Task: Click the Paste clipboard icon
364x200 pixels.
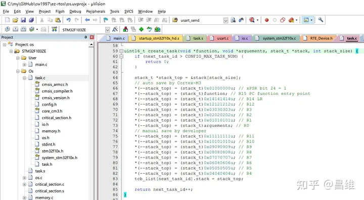Action: click(x=58, y=20)
